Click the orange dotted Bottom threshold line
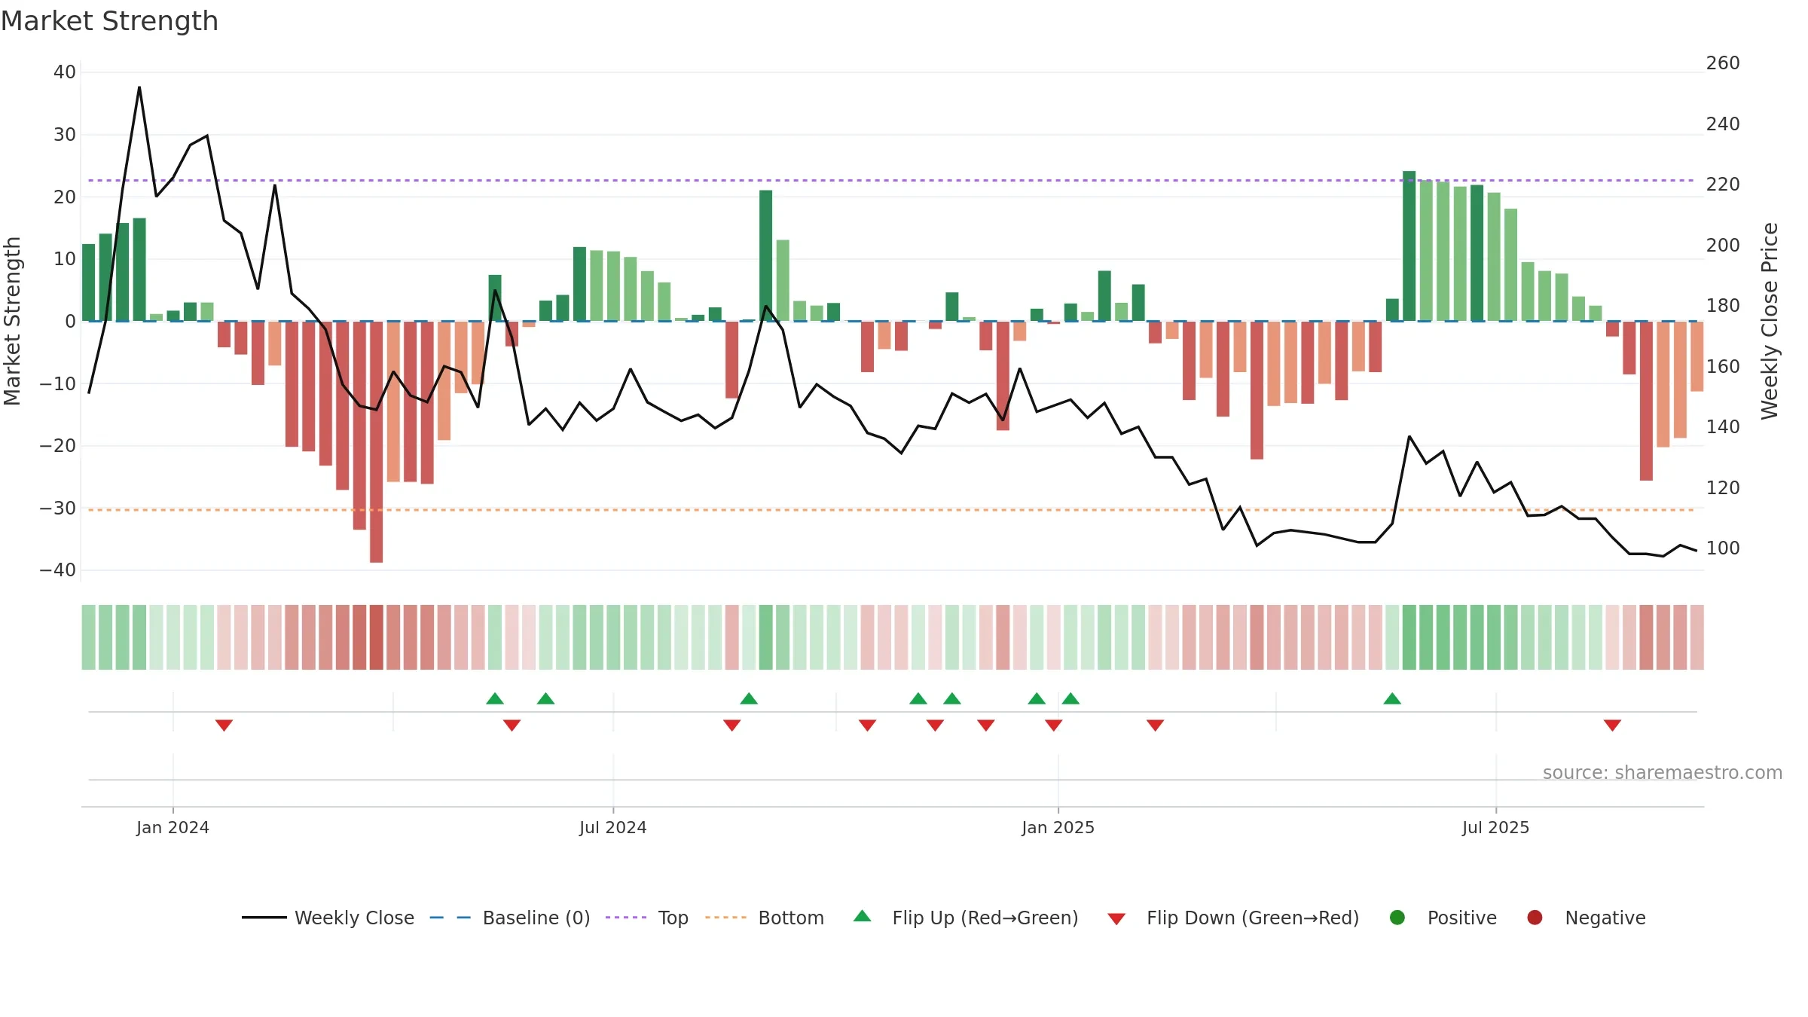Image resolution: width=1808 pixels, height=1017 pixels. click(891, 510)
